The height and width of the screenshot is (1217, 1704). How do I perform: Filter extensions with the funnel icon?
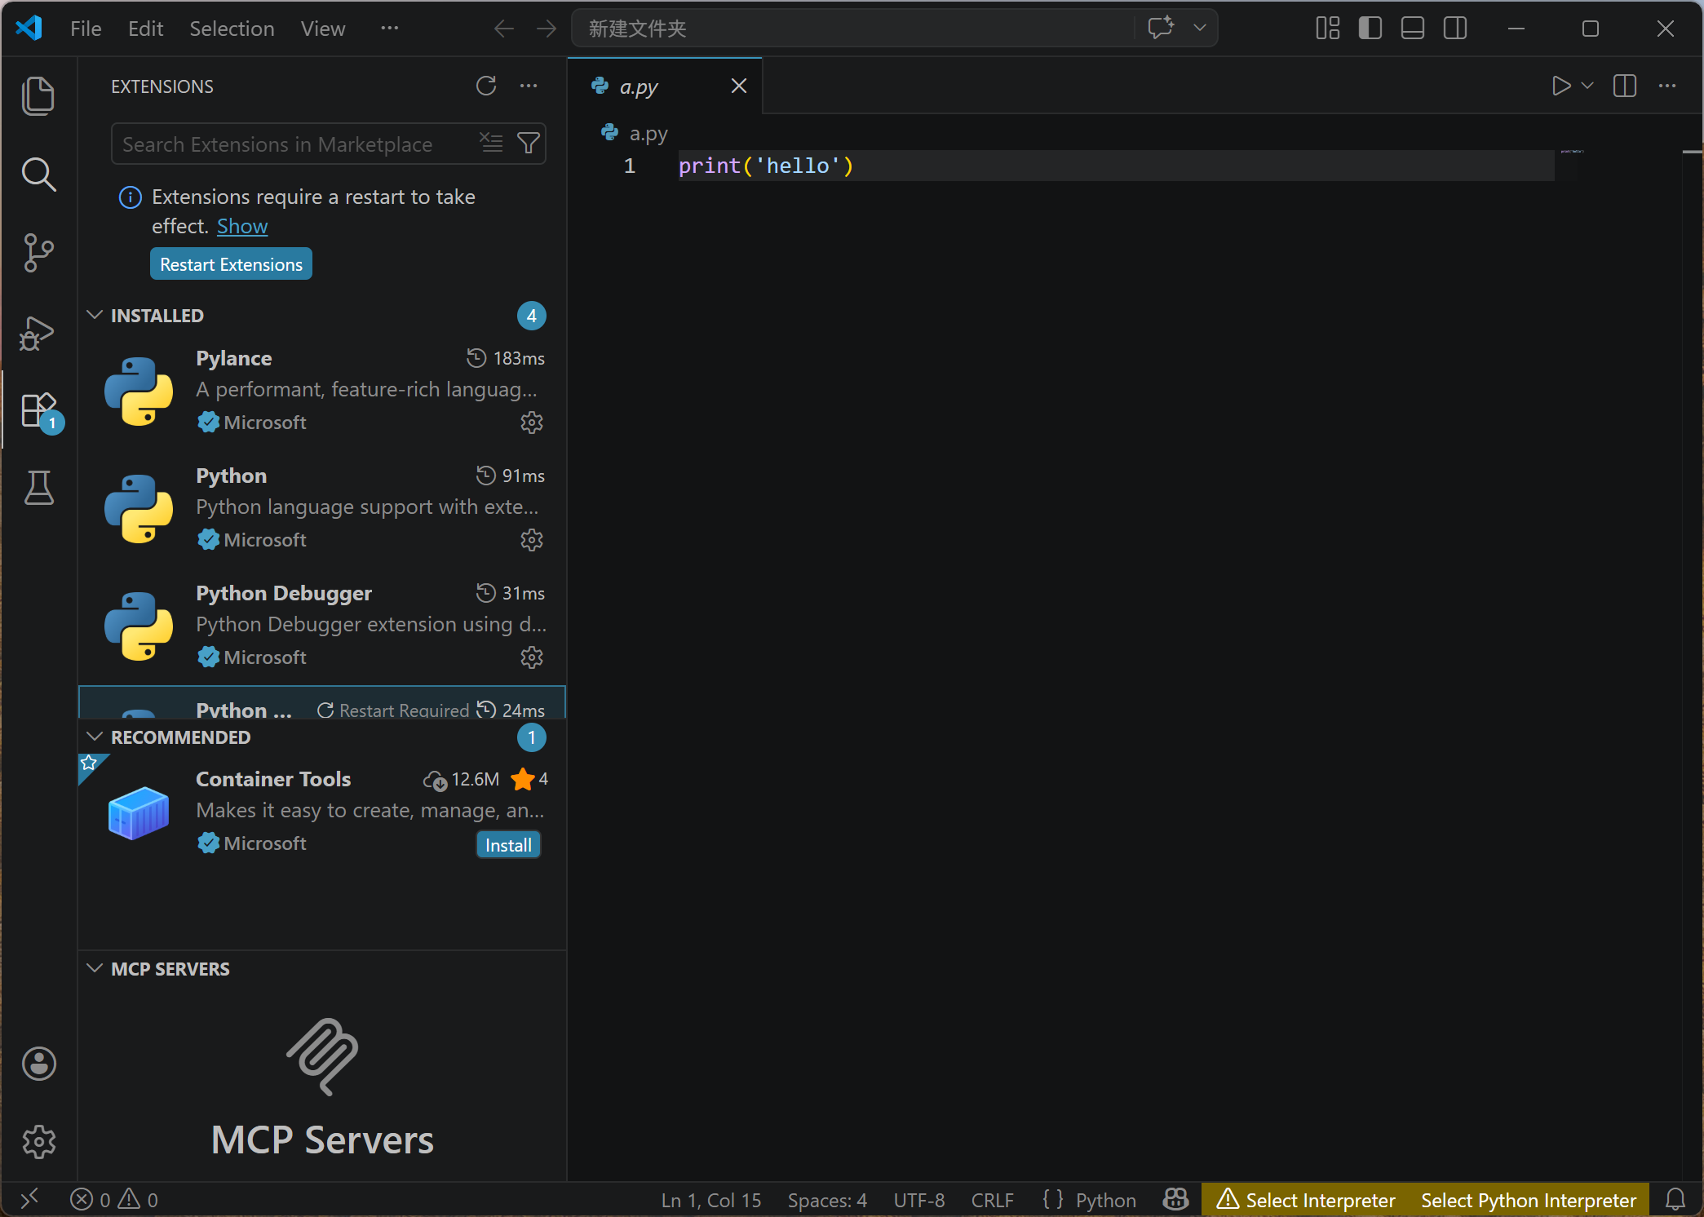click(x=529, y=144)
